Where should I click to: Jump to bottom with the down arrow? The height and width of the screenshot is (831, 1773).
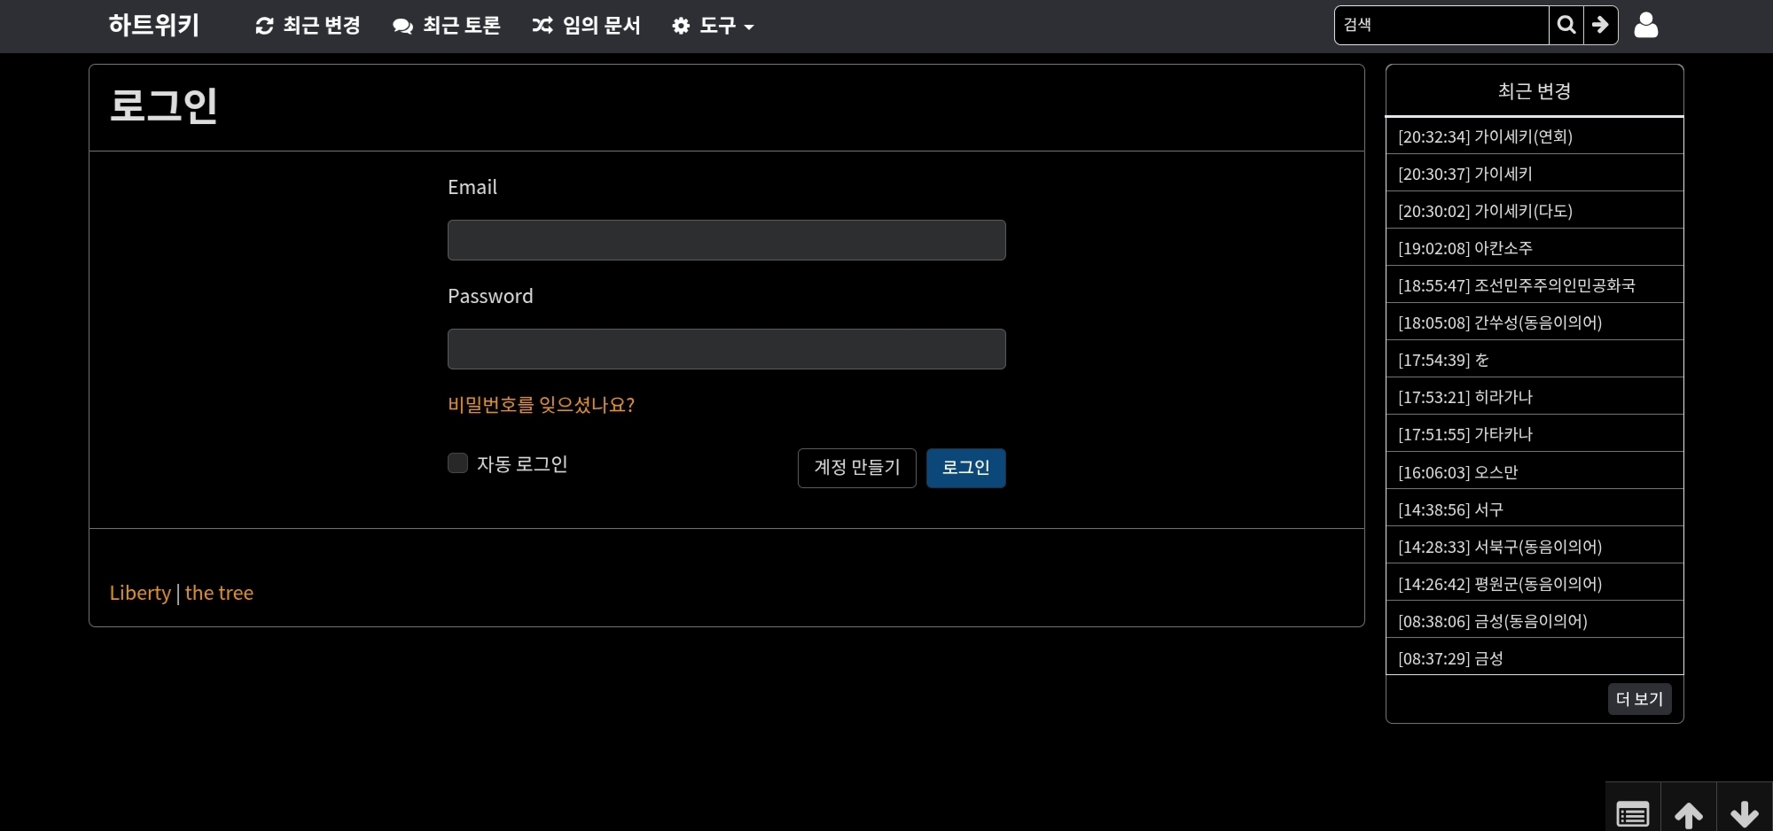(1745, 812)
